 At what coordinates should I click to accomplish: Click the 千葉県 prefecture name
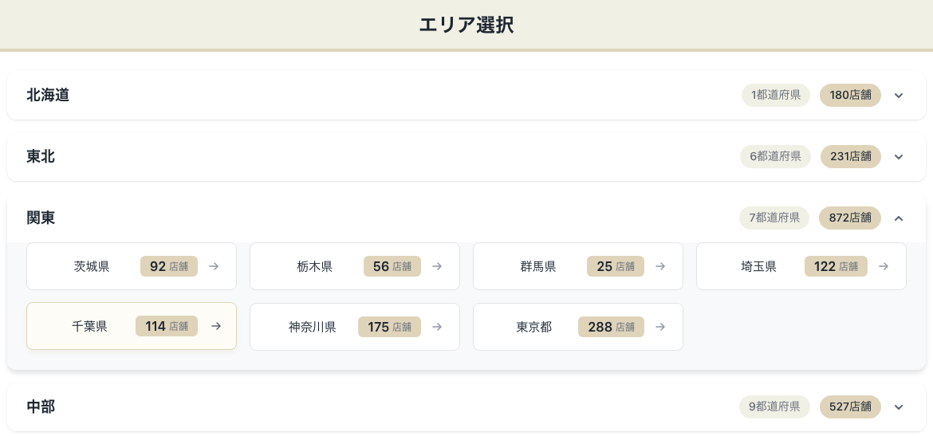click(x=89, y=326)
